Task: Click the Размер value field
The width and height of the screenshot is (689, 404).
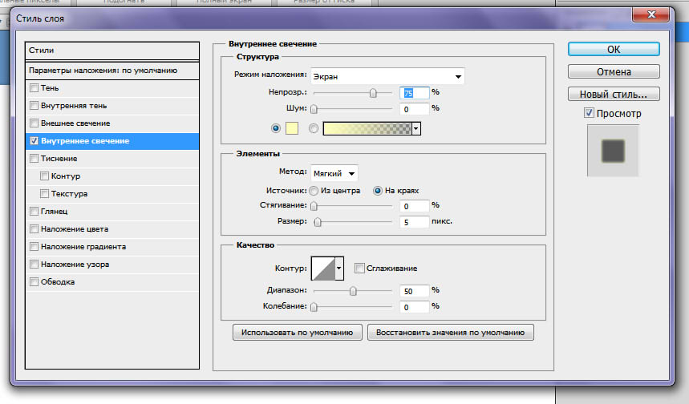Action: point(414,222)
